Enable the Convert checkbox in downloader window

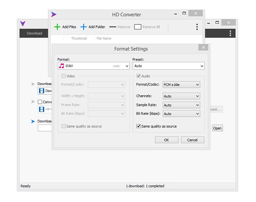(40, 102)
